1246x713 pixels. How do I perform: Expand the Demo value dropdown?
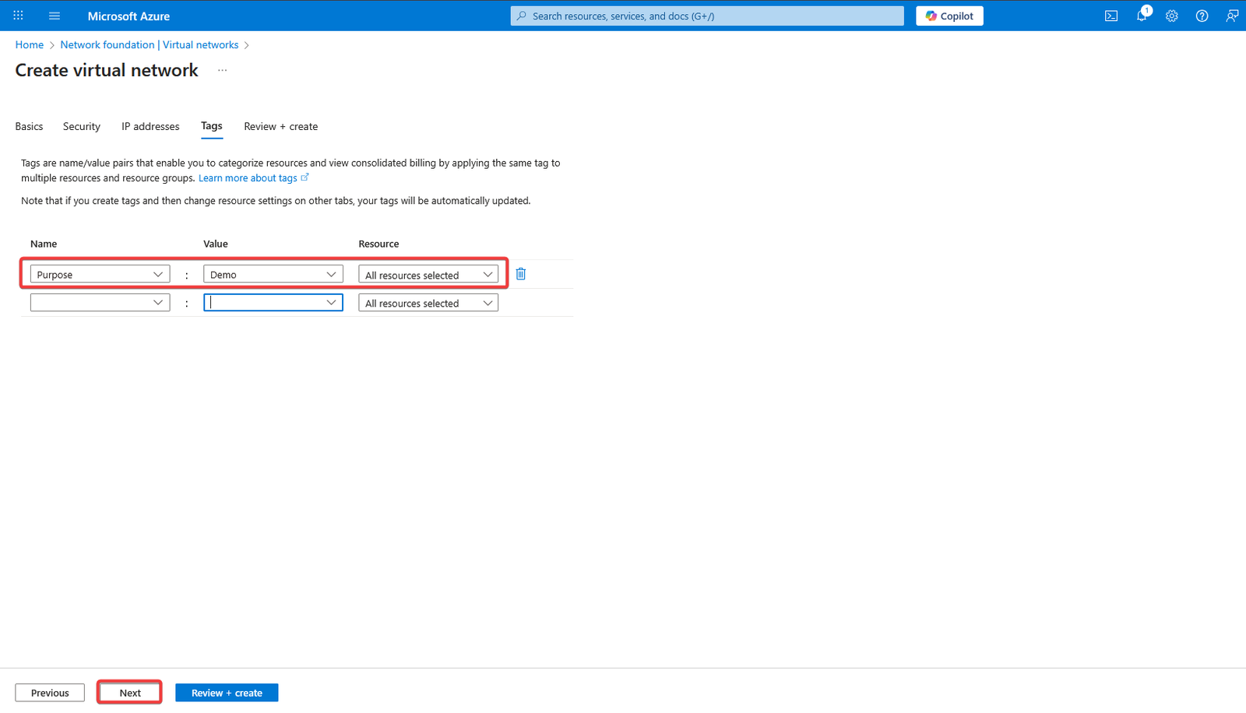[x=331, y=275]
